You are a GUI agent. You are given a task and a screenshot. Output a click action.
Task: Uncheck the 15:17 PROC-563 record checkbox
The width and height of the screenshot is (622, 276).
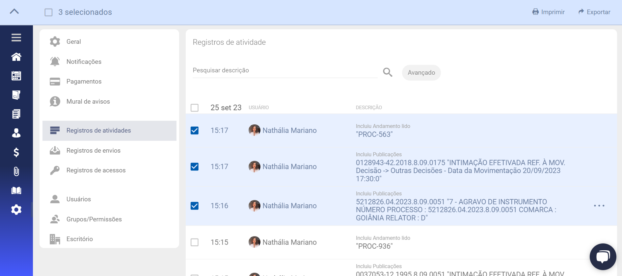point(195,131)
